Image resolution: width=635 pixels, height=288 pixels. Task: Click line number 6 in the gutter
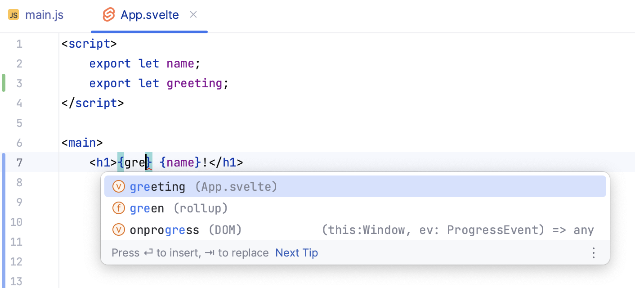(19, 143)
